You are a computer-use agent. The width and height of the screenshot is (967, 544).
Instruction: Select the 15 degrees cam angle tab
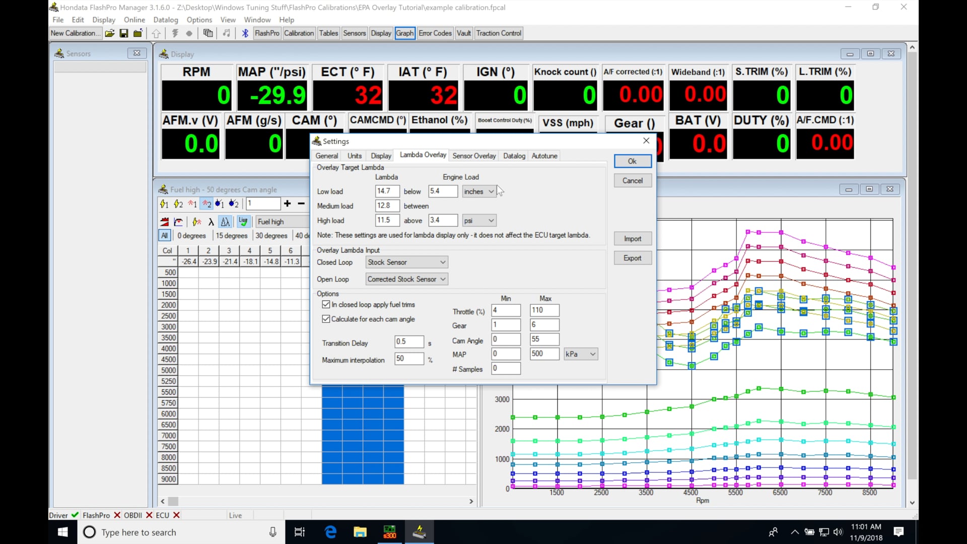(231, 235)
